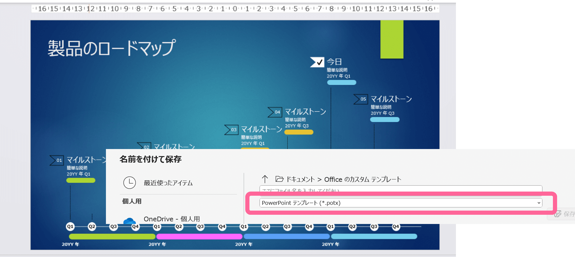
Task: Select the blue timeline year bar
Action: pos(287,236)
